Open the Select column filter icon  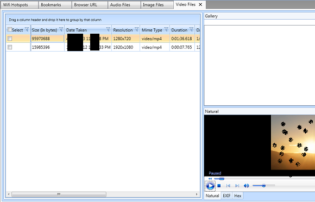(27, 29)
